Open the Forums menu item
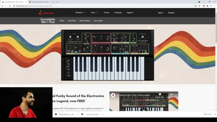 click(x=107, y=12)
